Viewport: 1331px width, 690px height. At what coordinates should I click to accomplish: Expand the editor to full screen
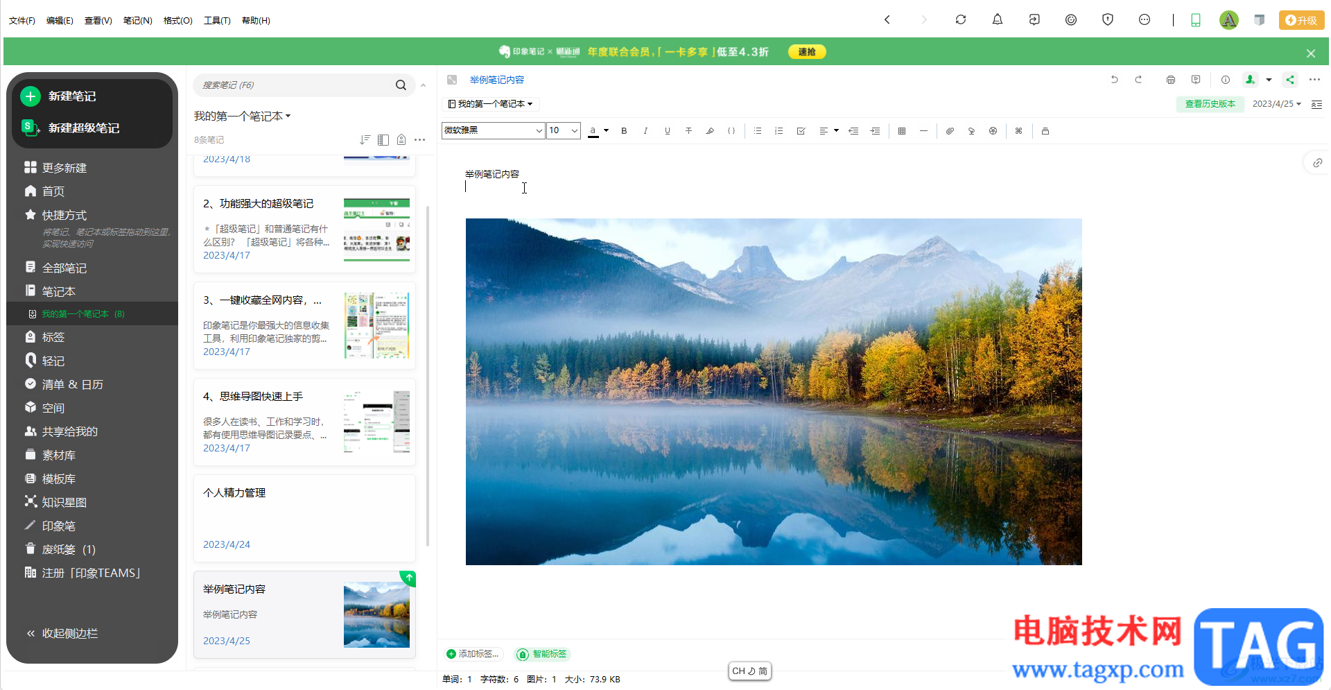pyautogui.click(x=452, y=80)
